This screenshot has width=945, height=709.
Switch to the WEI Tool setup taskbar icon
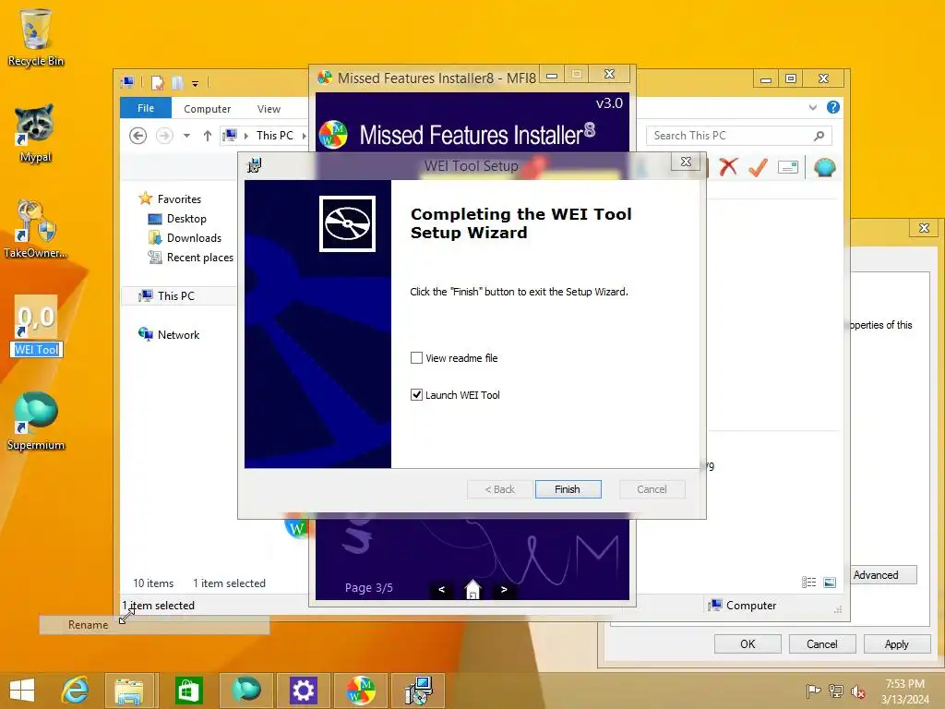[x=418, y=691]
